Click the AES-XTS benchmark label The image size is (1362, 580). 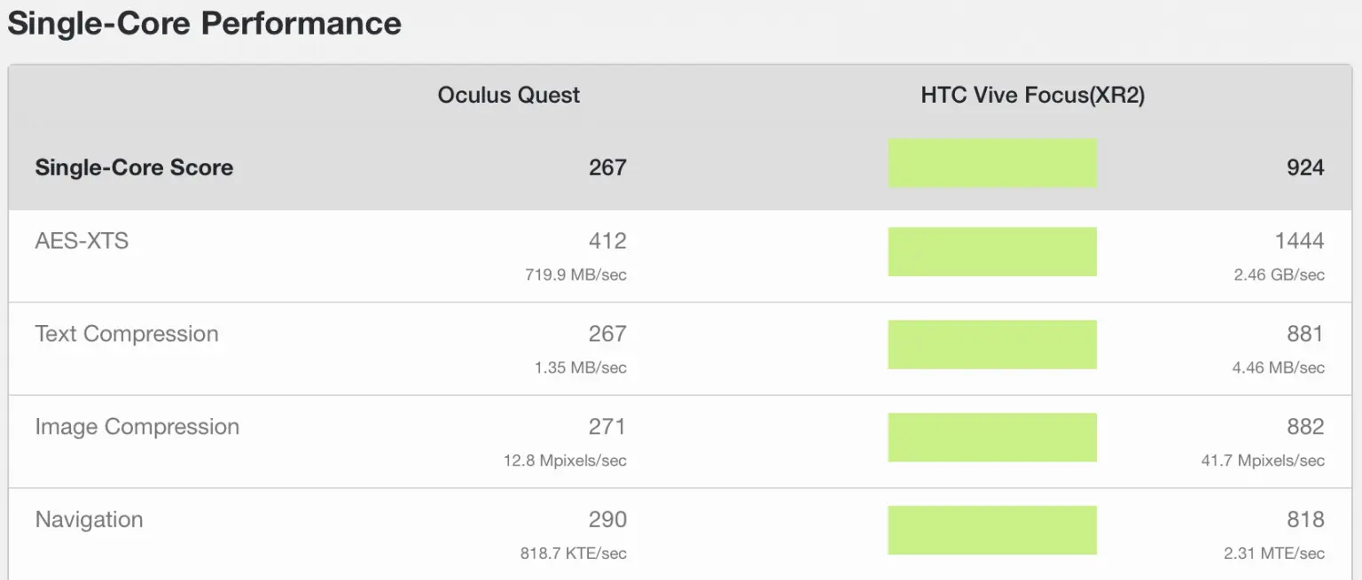[82, 241]
